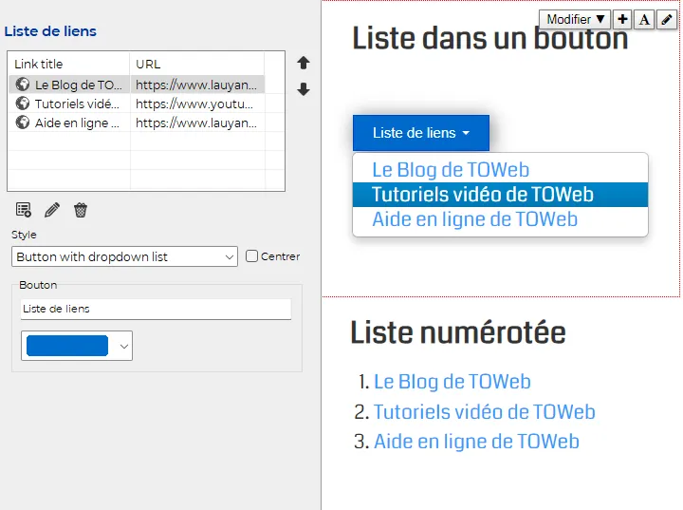The height and width of the screenshot is (510, 683).
Task: Open numbered list link Aide en ligne de TOWeb
Action: point(476,441)
